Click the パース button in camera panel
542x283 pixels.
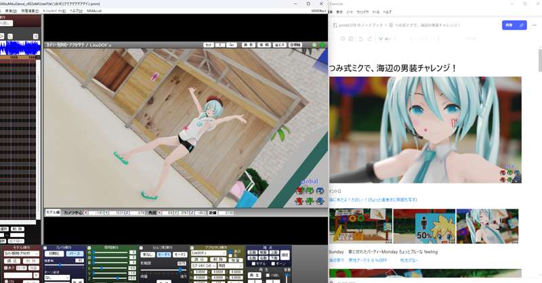coord(75,254)
